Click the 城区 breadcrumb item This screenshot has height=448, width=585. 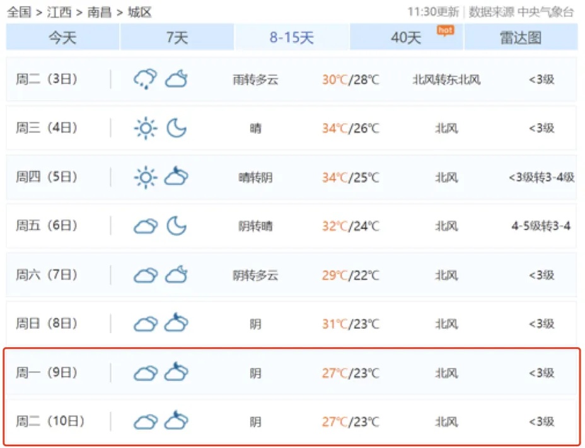pos(139,12)
